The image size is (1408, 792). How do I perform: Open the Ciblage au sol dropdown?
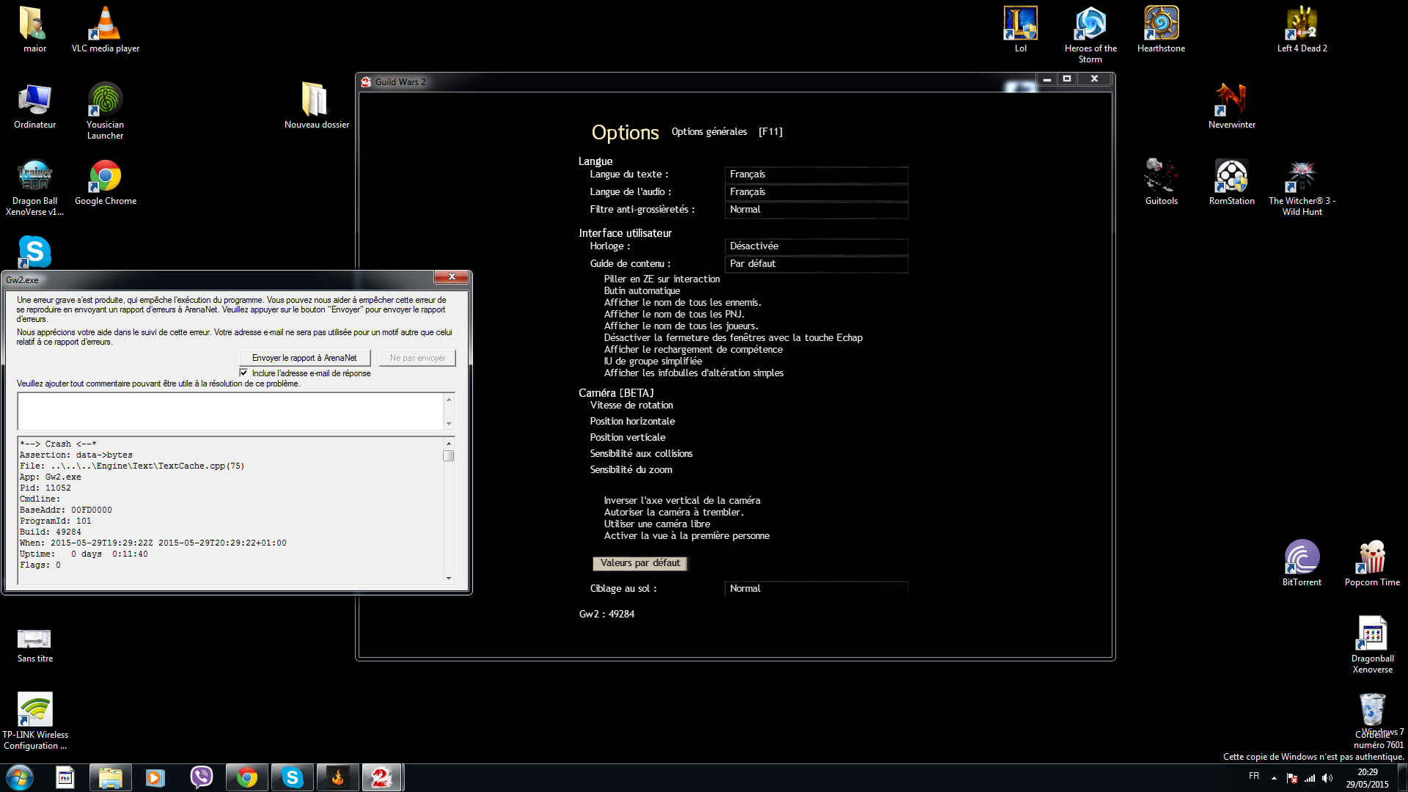(816, 589)
